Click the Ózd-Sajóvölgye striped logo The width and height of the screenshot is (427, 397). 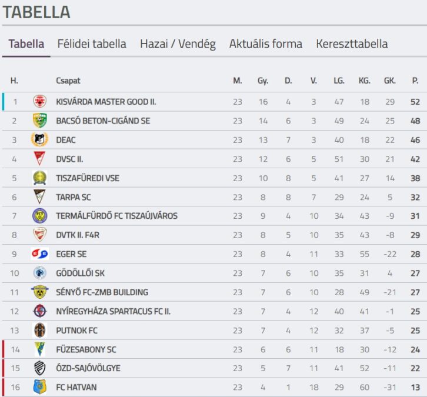pyautogui.click(x=40, y=368)
